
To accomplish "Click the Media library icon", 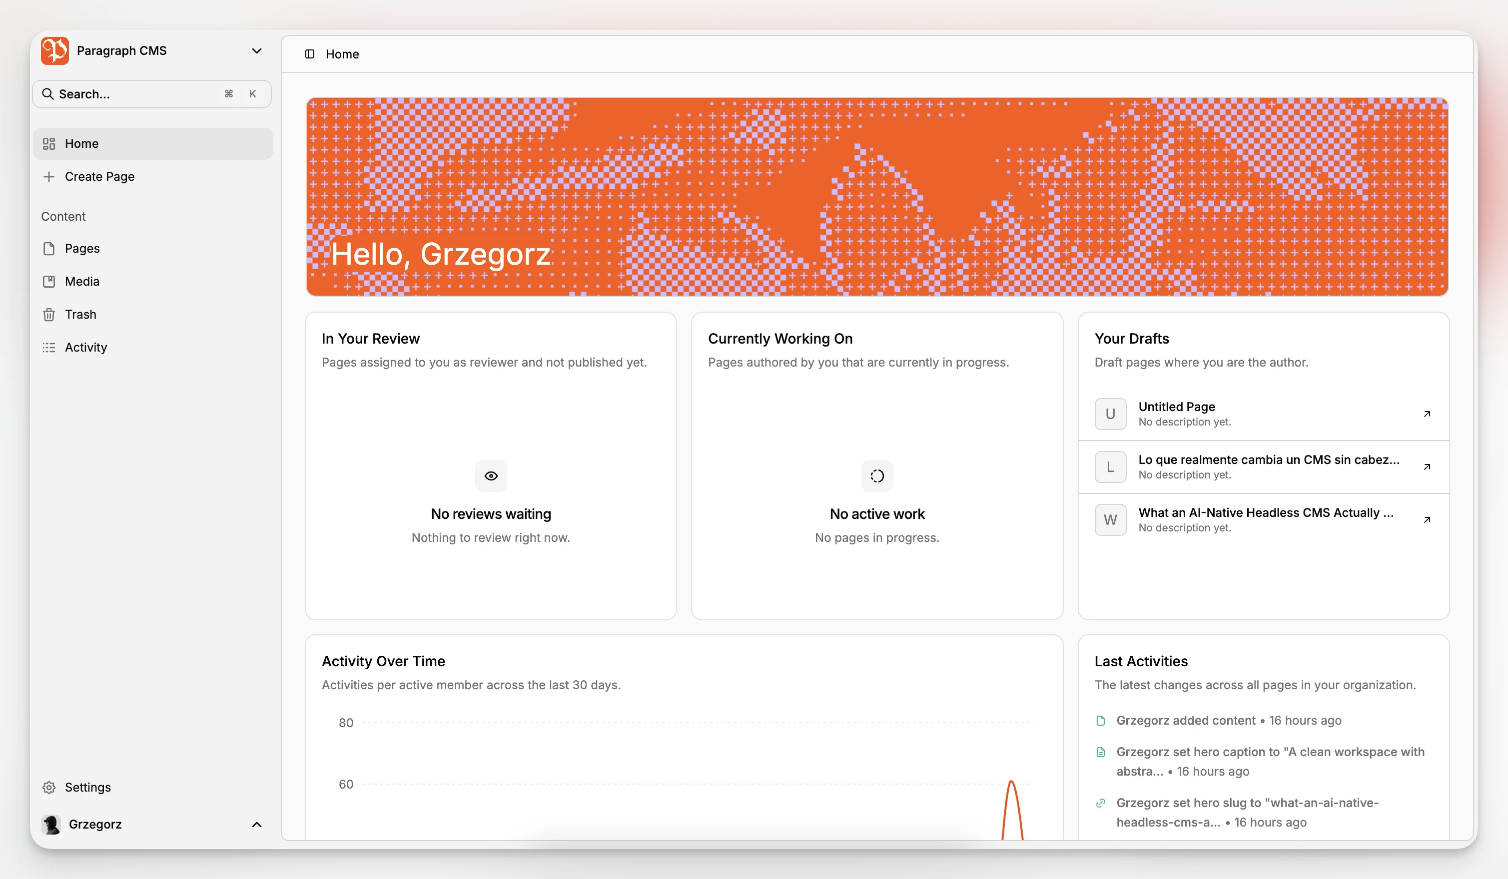I will 49,281.
